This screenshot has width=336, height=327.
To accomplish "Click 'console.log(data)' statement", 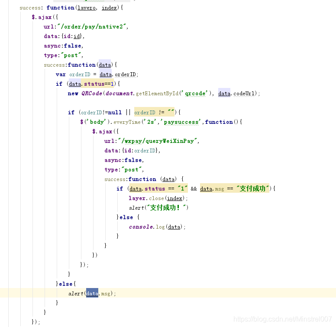I will point(157,227).
